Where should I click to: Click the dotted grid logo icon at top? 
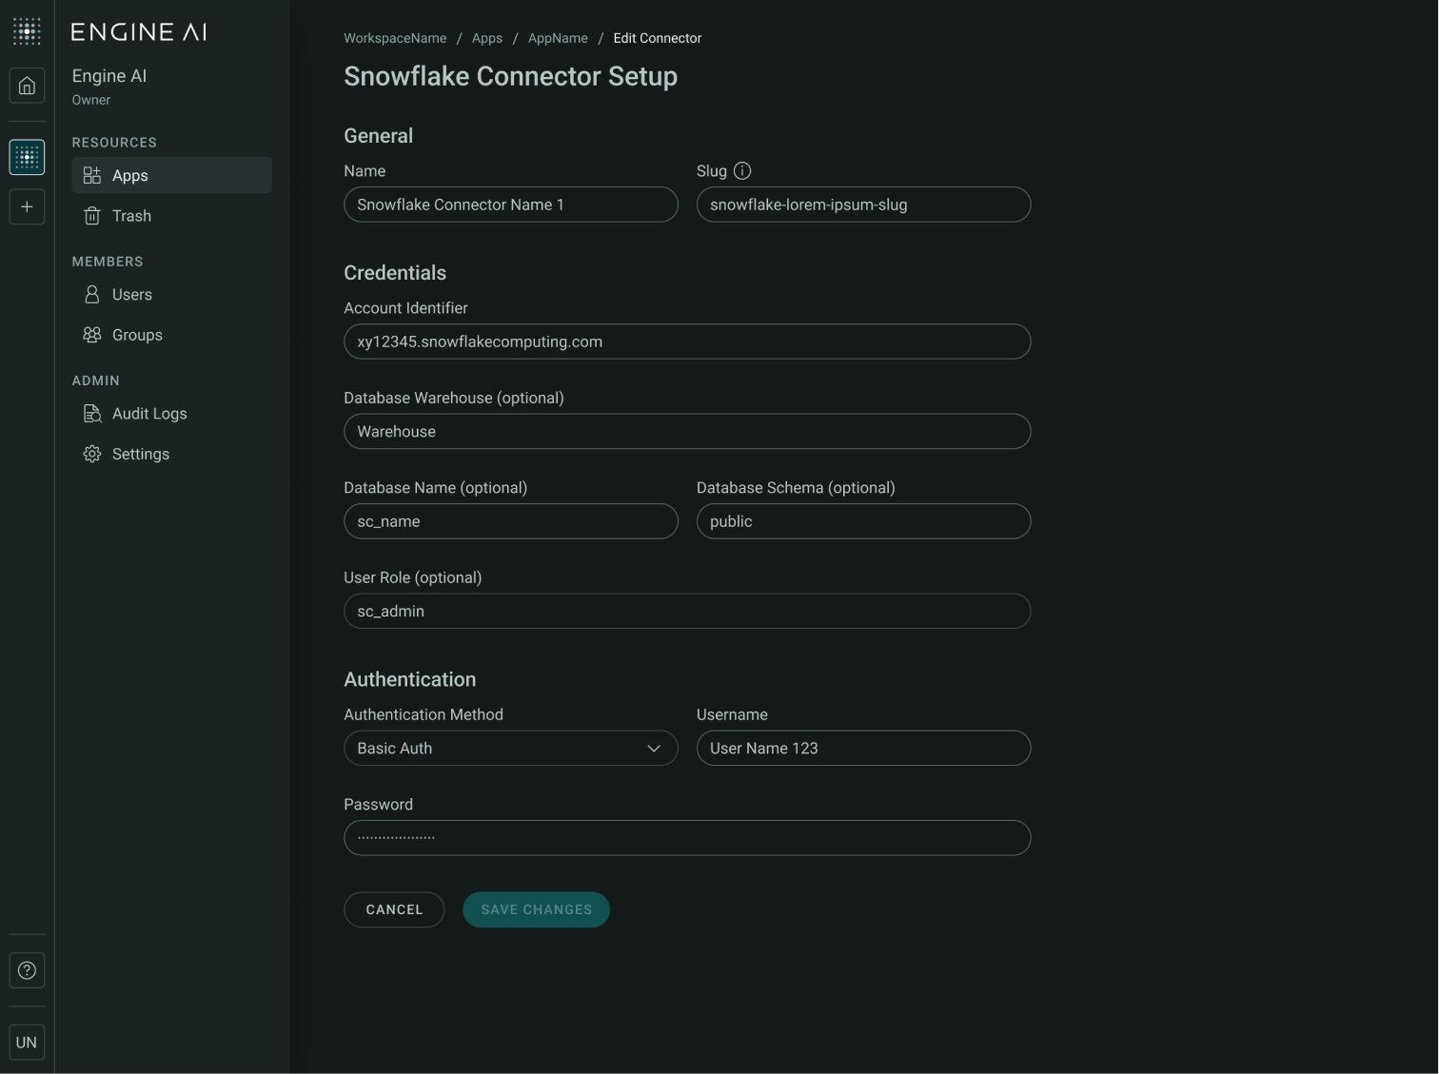(27, 30)
